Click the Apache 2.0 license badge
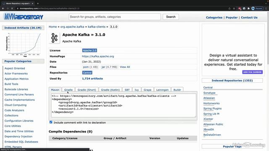The image size is (269, 151). point(90,50)
